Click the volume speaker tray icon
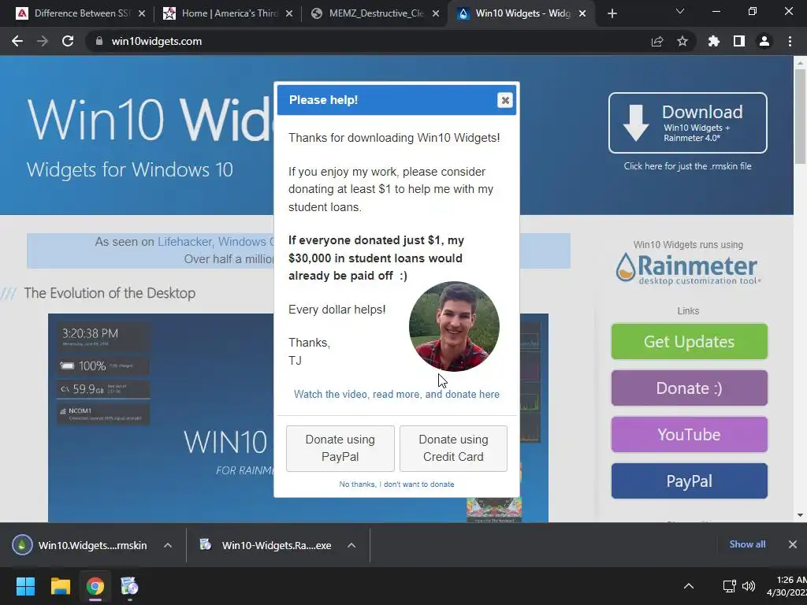This screenshot has width=807, height=605. pos(749,586)
